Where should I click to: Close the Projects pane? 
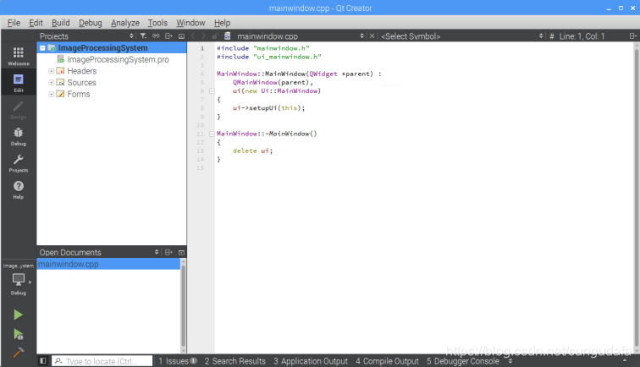click(x=181, y=36)
